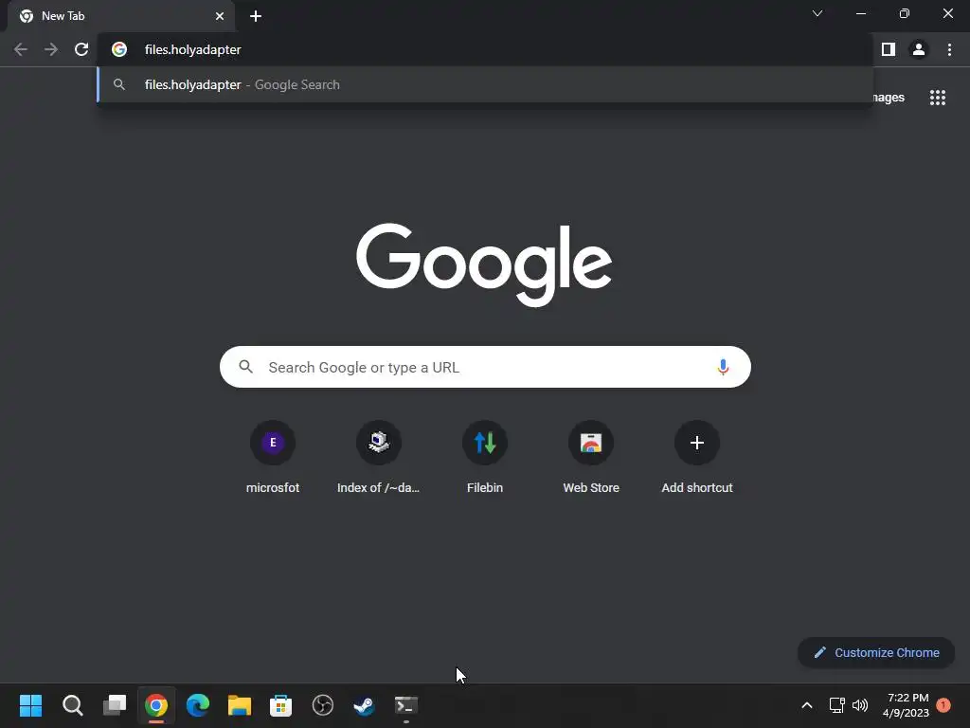
Task: Click the magnifier icon in Google search box
Action: click(x=245, y=367)
